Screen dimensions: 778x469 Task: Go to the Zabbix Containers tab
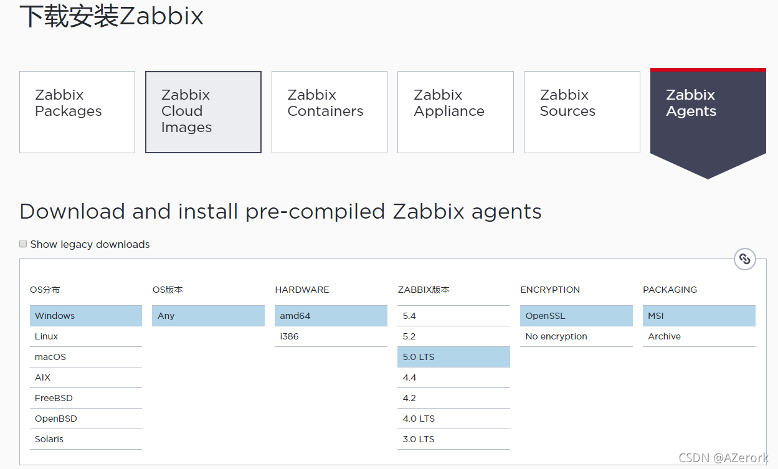coord(329,112)
